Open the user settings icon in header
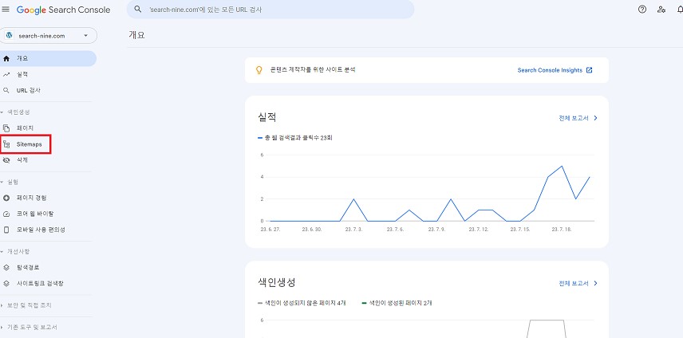 point(661,9)
